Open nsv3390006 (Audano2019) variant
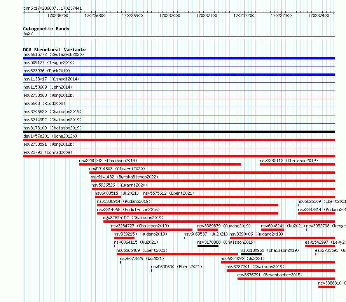This screenshot has height=302, width=346. 256,234
